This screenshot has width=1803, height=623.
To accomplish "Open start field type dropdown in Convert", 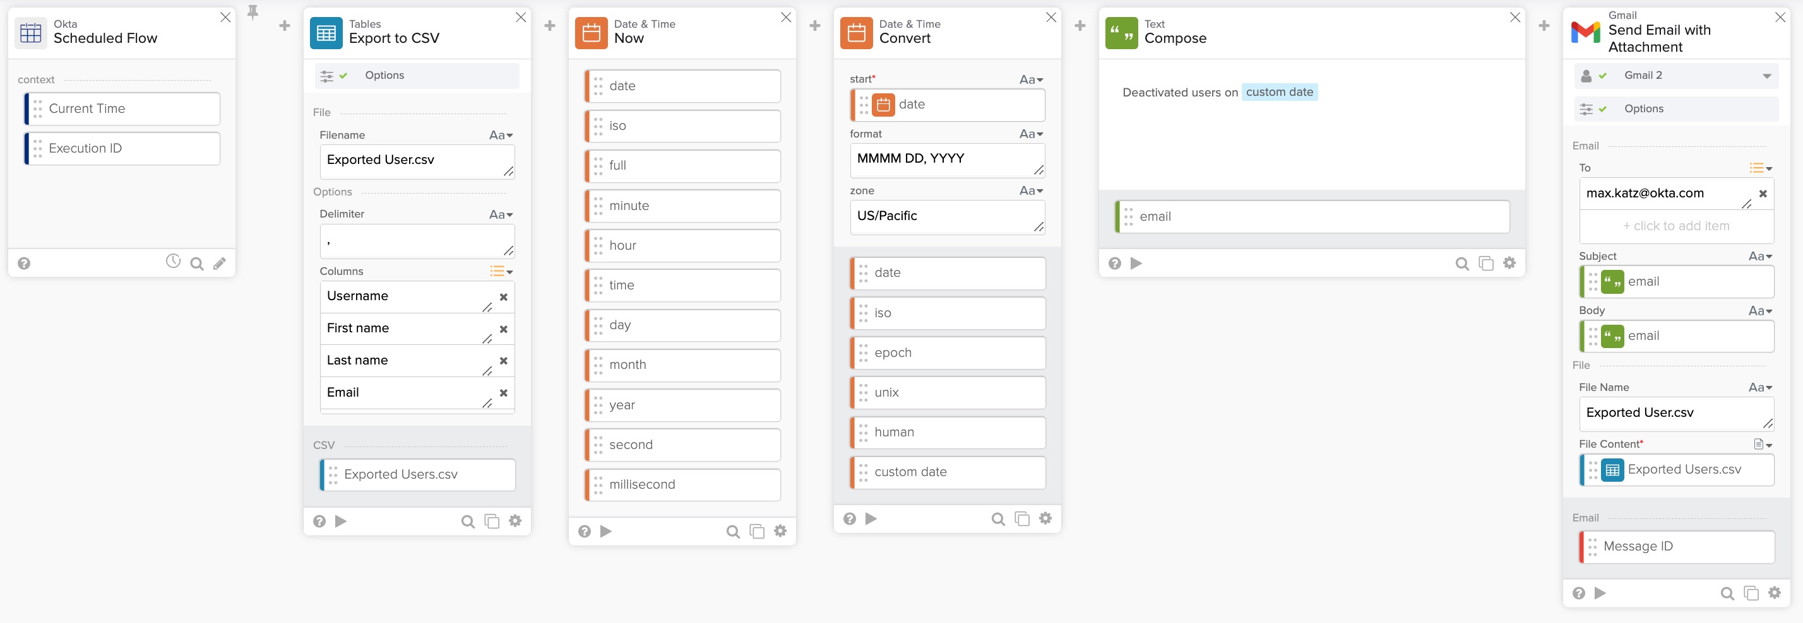I will pyautogui.click(x=1031, y=79).
